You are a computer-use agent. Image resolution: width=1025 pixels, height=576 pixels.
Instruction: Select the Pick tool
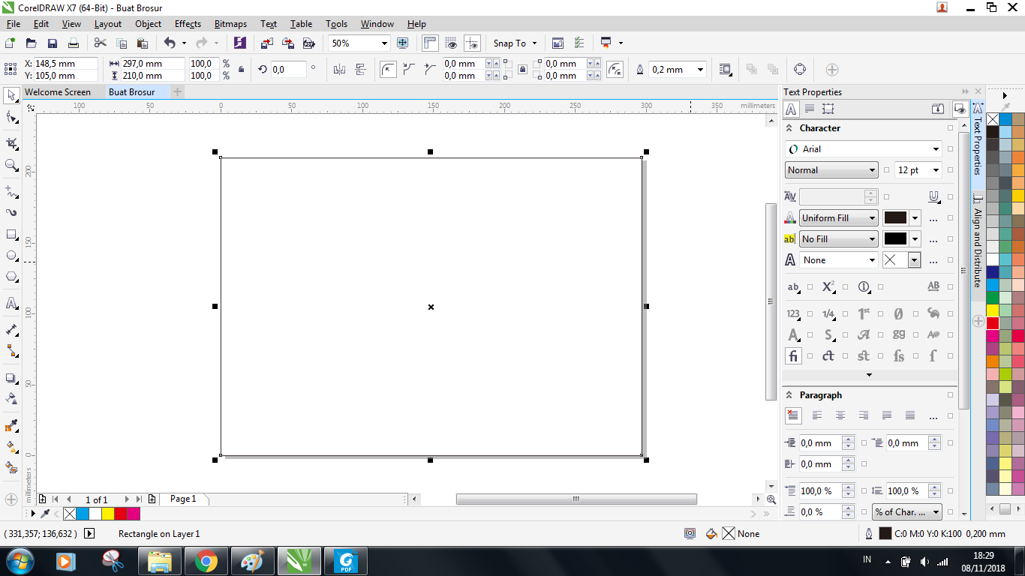[11, 96]
